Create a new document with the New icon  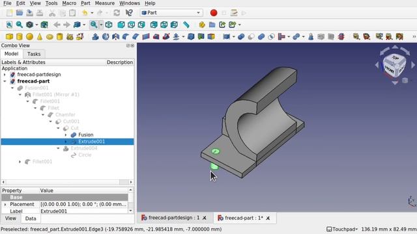[9, 13]
